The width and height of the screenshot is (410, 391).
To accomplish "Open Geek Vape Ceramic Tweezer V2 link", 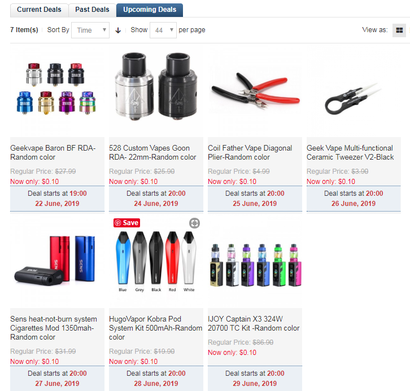I will click(350, 152).
